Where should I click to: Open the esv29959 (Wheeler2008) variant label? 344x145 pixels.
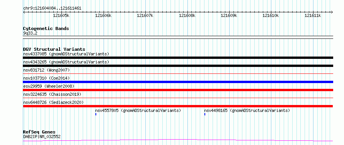(x=49, y=86)
